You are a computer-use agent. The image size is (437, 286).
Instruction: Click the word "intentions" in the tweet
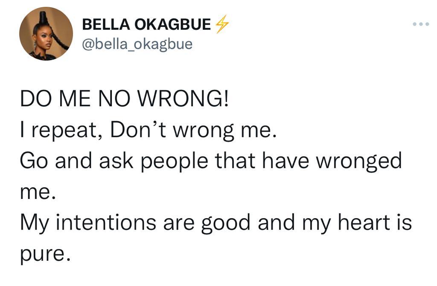tap(106, 222)
